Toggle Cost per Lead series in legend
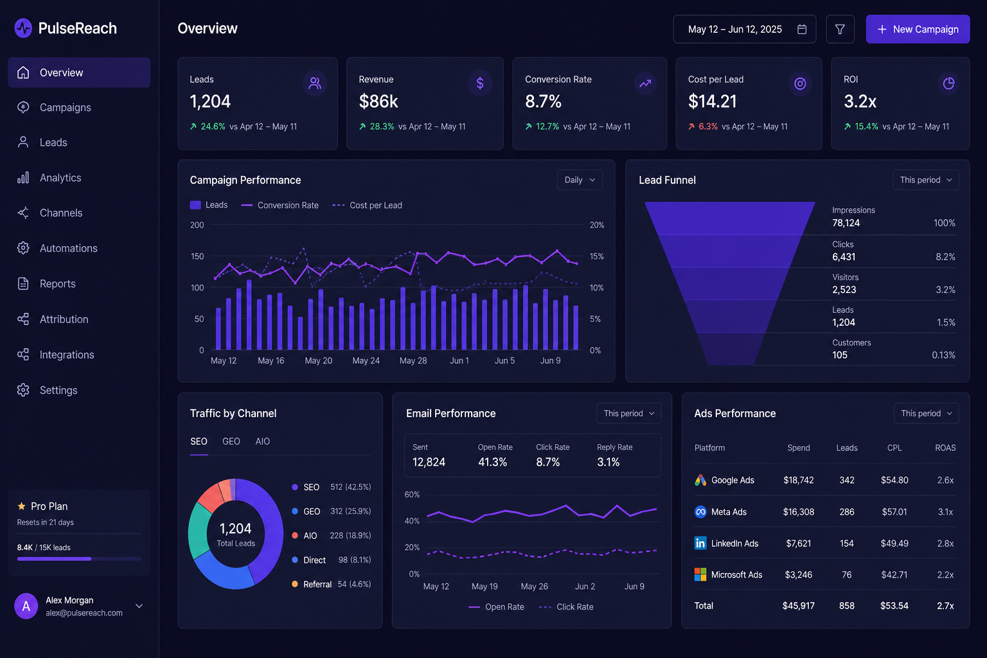 (367, 205)
